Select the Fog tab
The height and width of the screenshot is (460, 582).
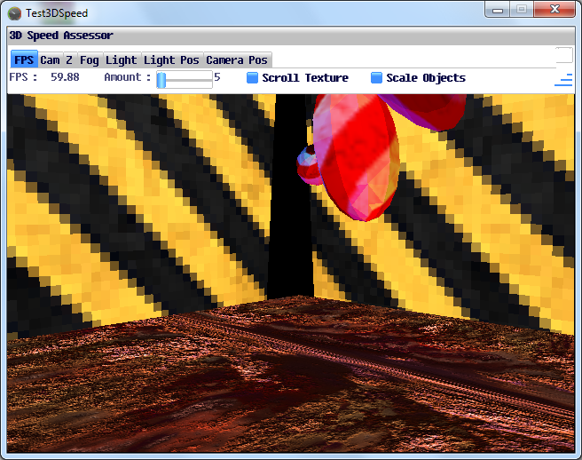[90, 59]
